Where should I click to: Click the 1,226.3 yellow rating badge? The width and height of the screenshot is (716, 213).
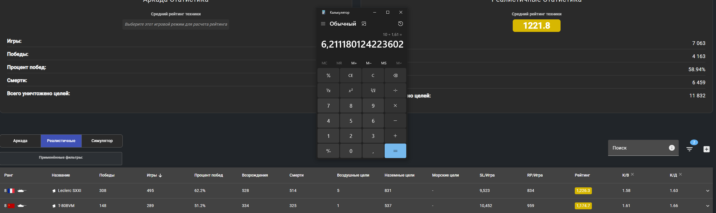(583, 191)
